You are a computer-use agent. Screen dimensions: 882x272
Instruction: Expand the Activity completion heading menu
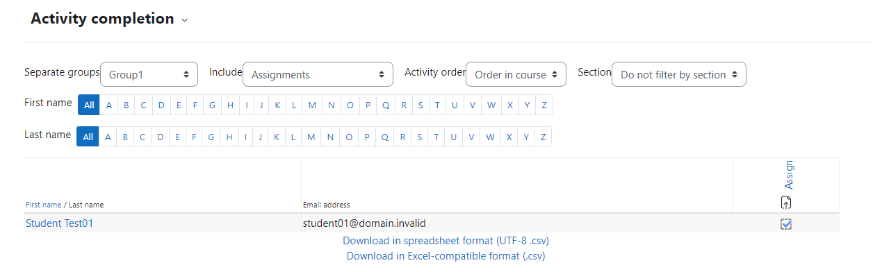click(x=184, y=20)
